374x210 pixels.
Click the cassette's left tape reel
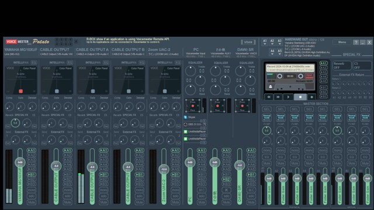coord(279,76)
